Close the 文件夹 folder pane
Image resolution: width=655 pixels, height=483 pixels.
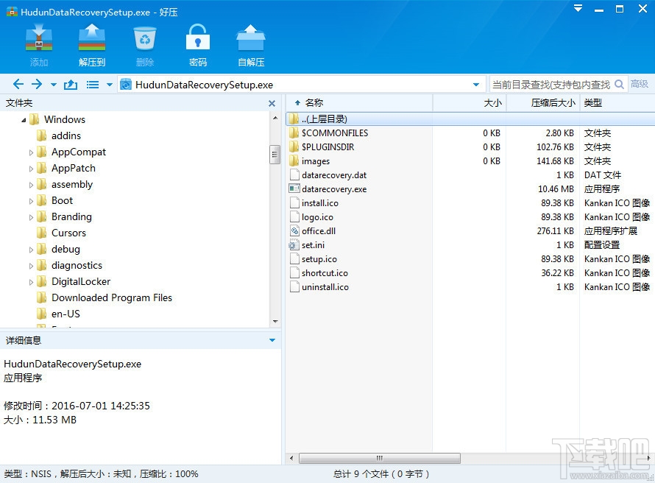point(272,103)
